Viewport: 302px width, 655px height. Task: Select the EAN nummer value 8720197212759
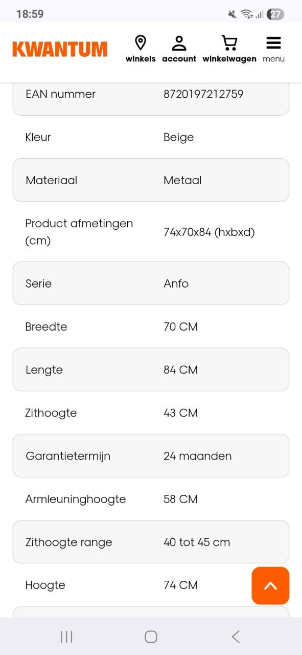[x=203, y=94]
